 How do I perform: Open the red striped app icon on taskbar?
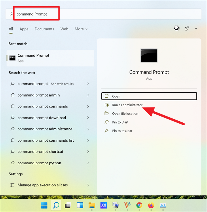(x=127, y=205)
